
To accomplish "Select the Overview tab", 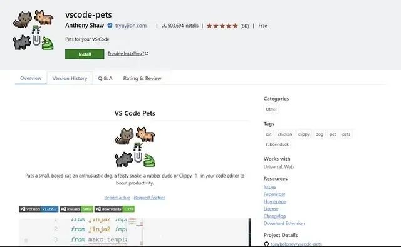I will tap(31, 78).
